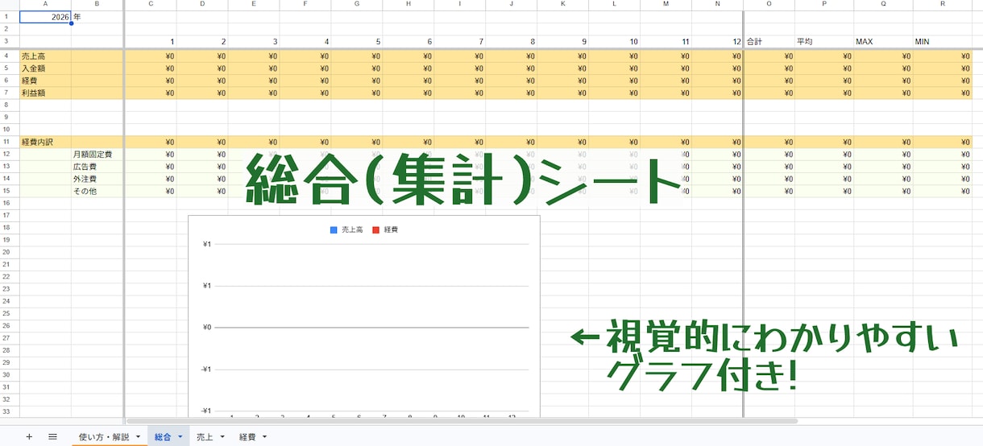
Task: Click the 合計 header cell
Action: [x=769, y=41]
